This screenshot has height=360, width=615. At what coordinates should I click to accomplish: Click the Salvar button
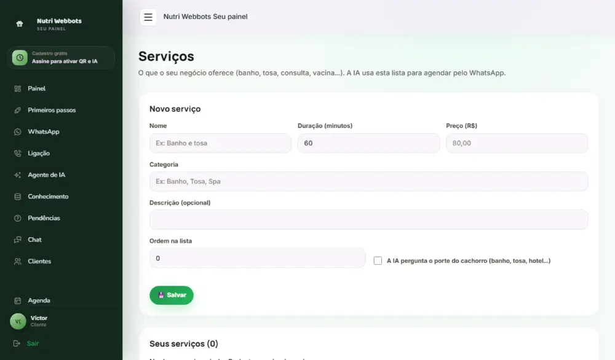coord(172,295)
